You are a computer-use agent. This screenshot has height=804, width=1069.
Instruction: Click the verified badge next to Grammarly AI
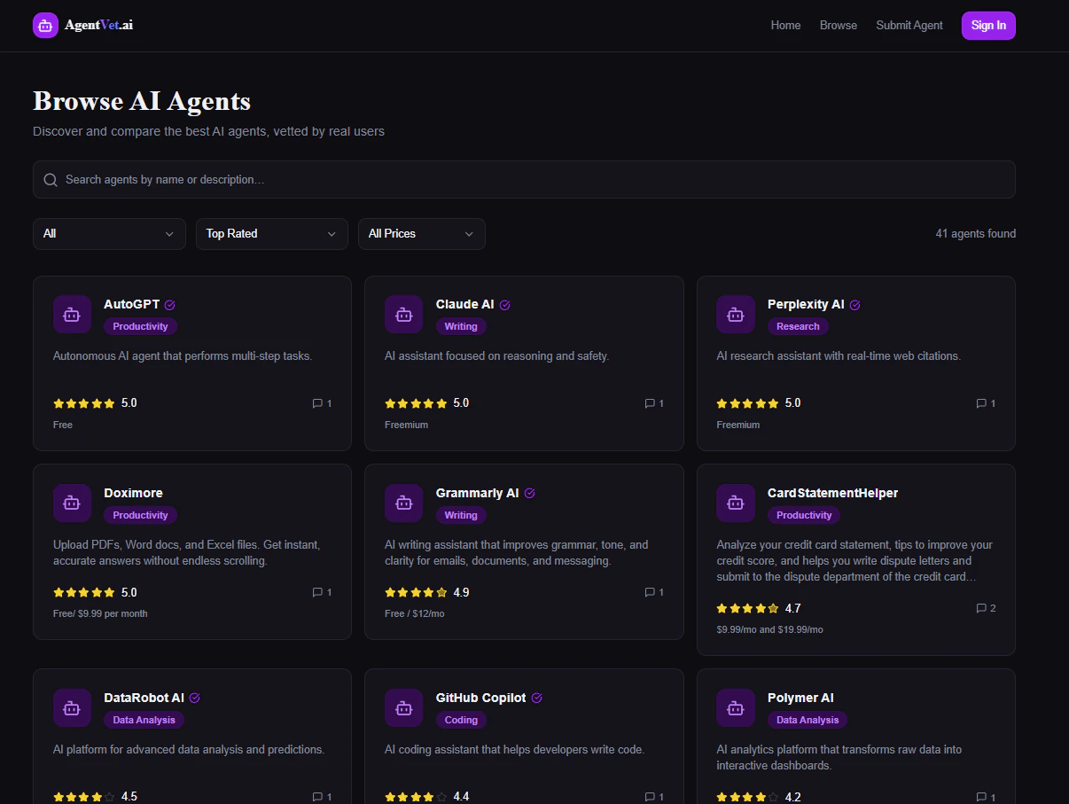(530, 494)
